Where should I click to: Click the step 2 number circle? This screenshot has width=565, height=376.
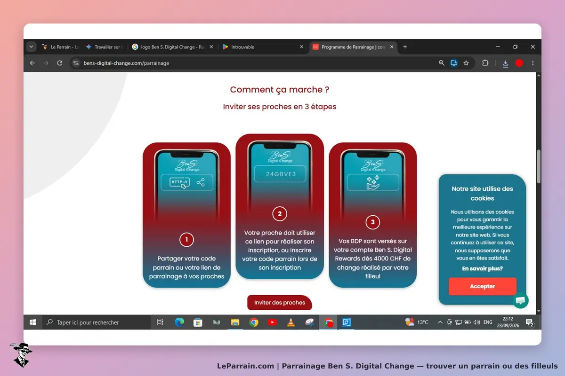click(280, 214)
